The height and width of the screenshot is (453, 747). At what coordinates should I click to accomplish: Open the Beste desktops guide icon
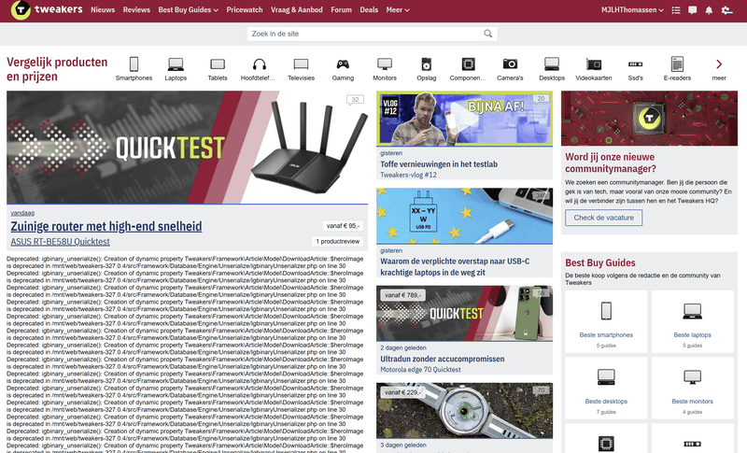point(606,377)
